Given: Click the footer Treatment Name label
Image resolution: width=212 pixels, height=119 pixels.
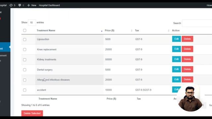Looking at the screenshot, I should (48, 99).
